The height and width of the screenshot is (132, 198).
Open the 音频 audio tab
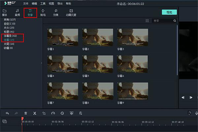coord(17,13)
